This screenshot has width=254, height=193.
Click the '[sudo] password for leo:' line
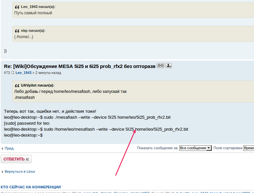[x=27, y=123]
